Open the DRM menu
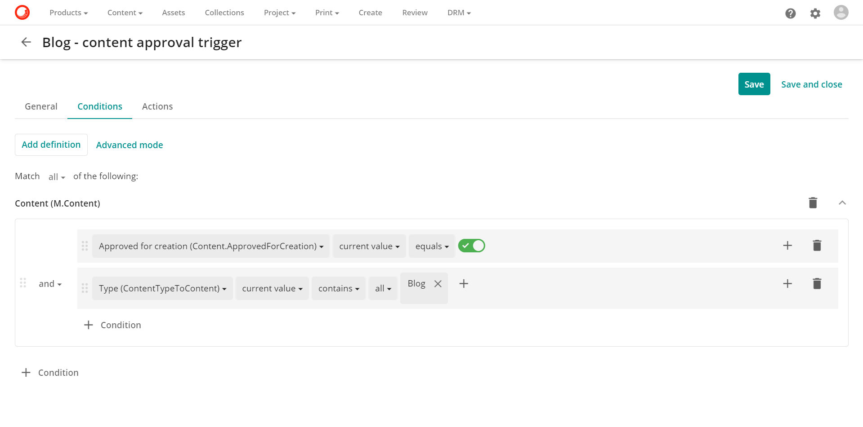 point(458,13)
